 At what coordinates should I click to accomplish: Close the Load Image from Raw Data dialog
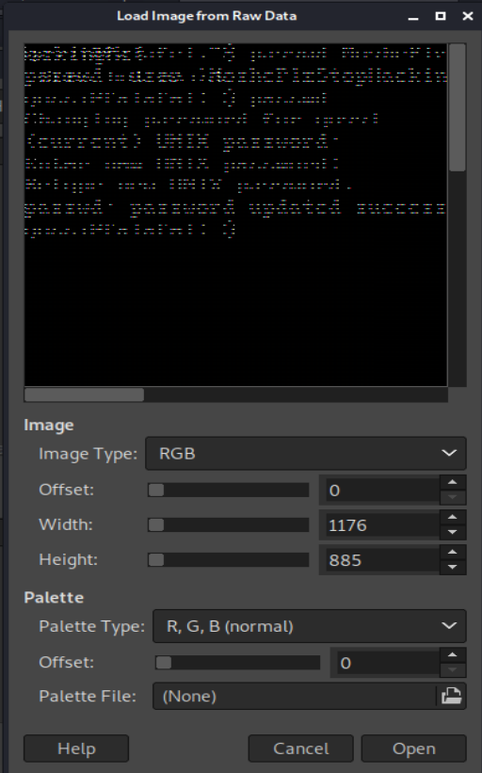coord(468,16)
